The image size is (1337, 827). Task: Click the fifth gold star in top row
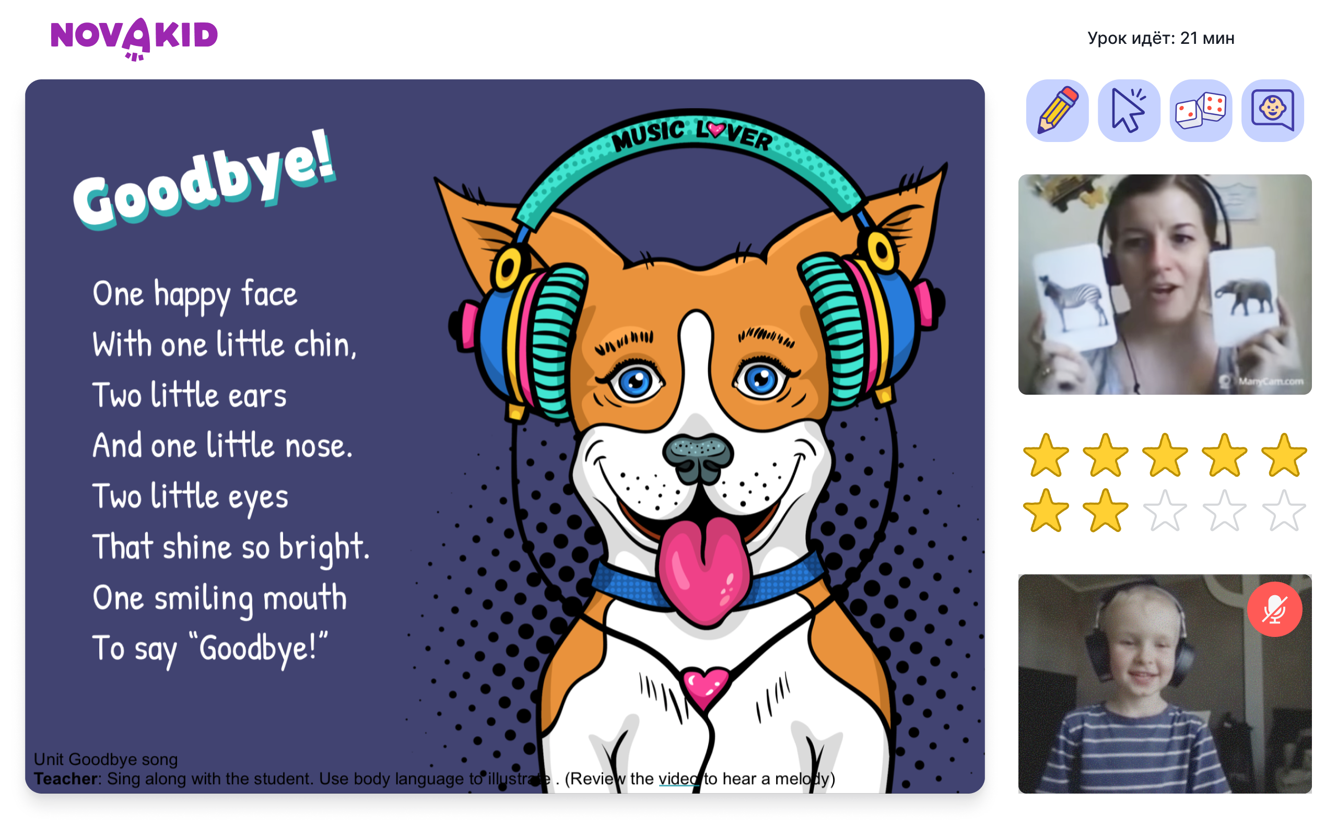click(1283, 455)
